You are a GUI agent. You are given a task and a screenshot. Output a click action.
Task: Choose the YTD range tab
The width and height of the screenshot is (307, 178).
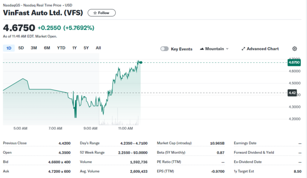click(x=61, y=48)
